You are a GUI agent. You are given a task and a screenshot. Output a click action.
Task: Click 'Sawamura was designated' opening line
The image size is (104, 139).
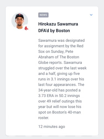(62, 41)
